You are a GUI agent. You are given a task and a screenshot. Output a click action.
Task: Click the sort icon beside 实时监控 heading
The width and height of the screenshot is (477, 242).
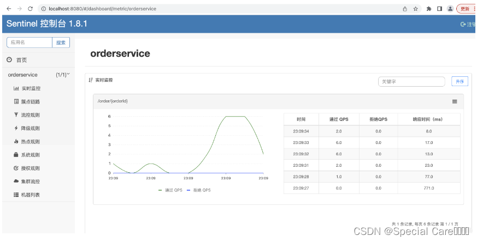pos(90,80)
